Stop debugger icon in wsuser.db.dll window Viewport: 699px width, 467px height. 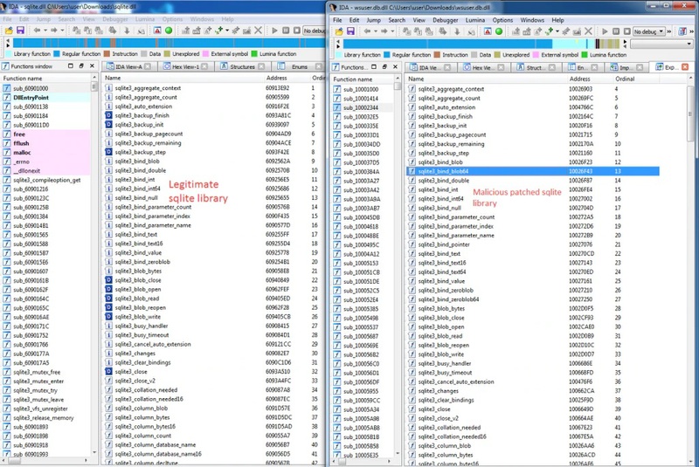pos(626,31)
